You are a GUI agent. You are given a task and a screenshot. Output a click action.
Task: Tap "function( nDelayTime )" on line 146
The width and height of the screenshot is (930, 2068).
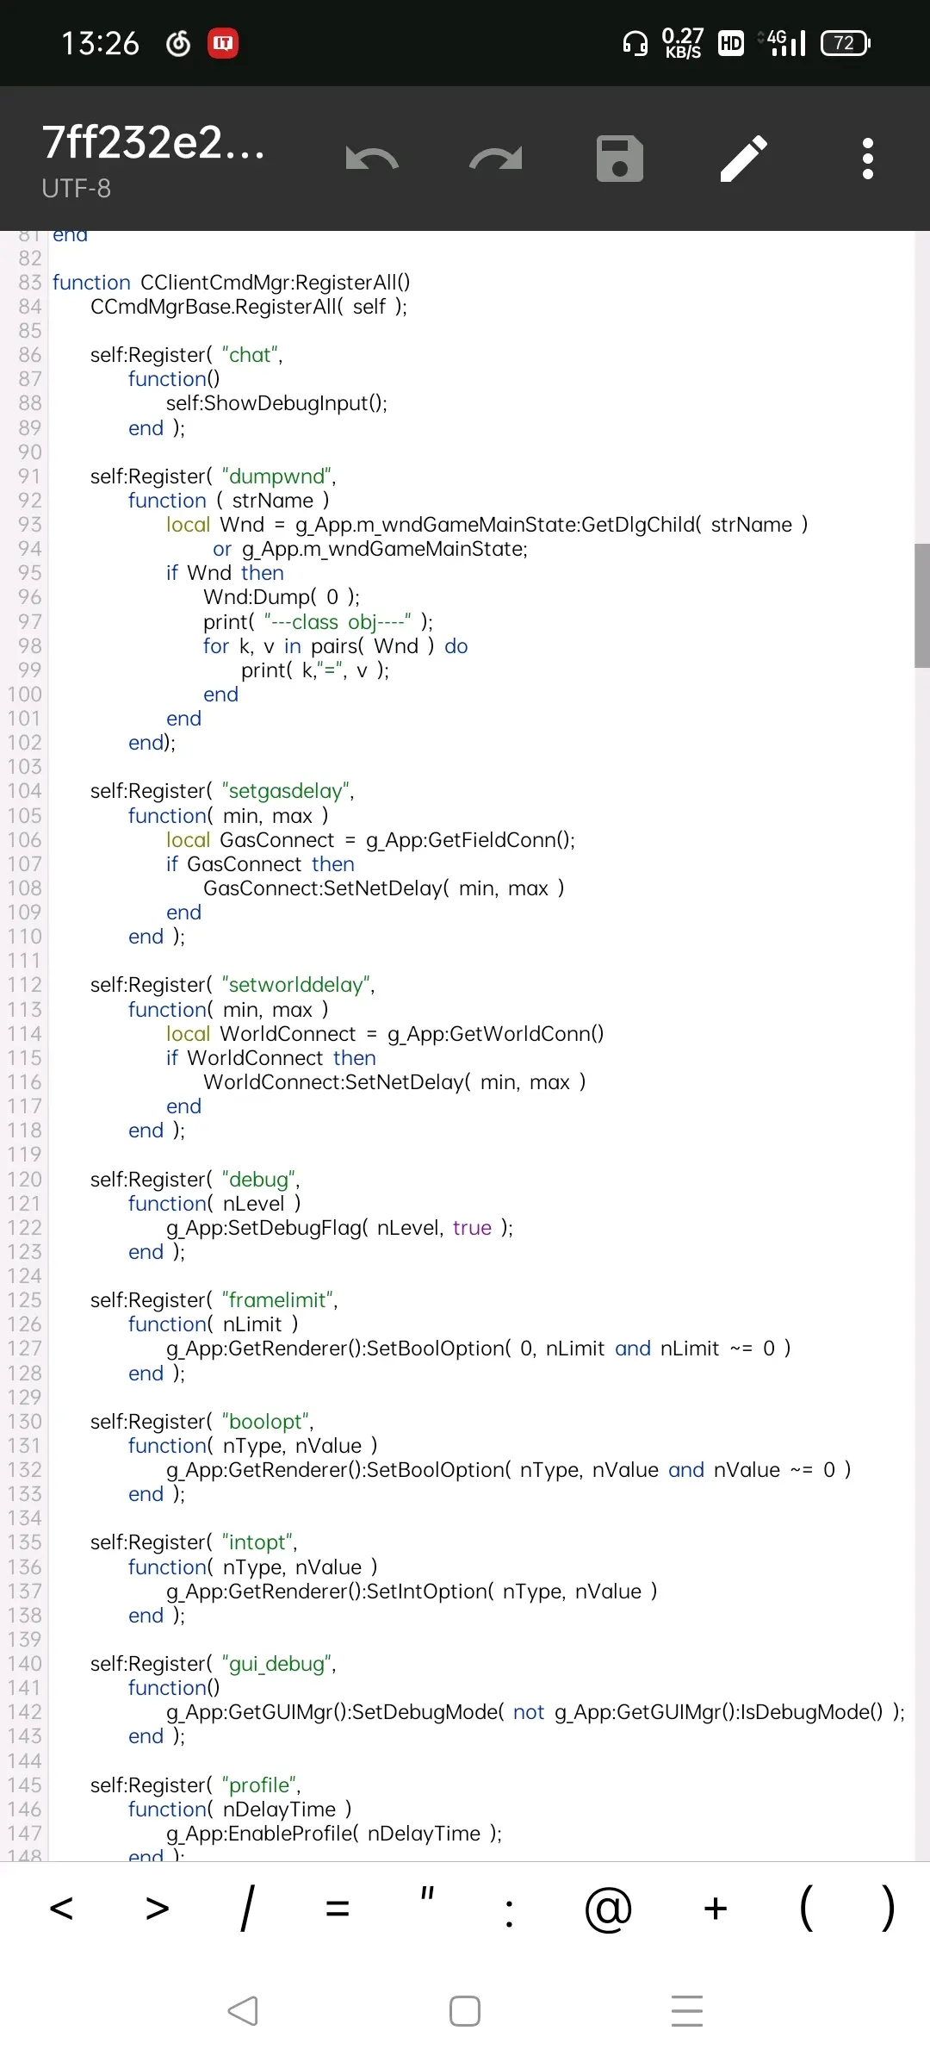(239, 1809)
